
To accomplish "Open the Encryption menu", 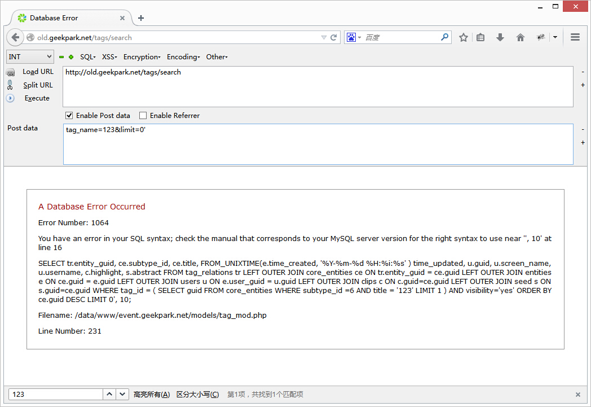I will coord(142,57).
